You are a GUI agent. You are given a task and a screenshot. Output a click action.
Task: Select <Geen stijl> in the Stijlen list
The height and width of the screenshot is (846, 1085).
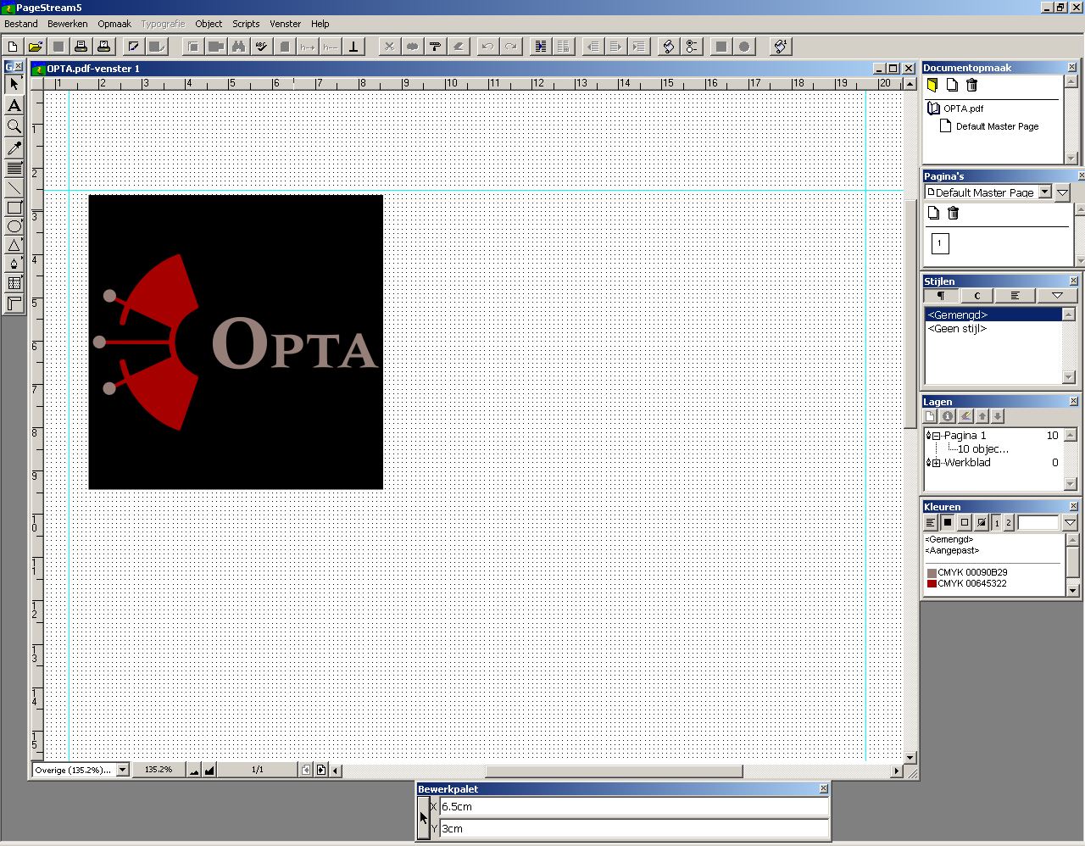[x=957, y=329]
